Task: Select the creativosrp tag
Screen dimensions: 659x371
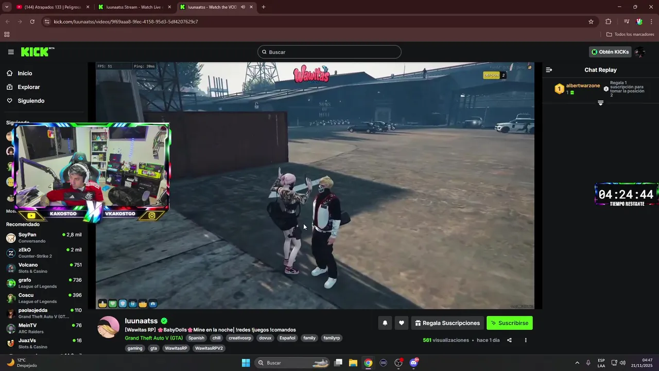Action: click(240, 338)
